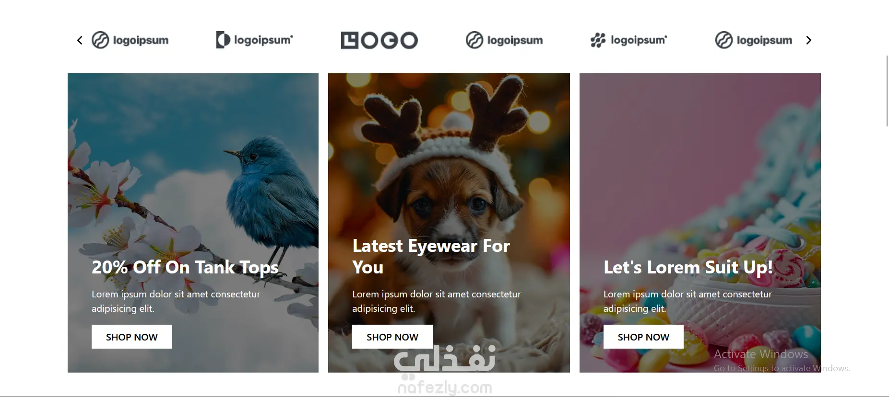This screenshot has height=397, width=889.
Task: Open the blocky LOGO brand image
Action: click(x=379, y=40)
